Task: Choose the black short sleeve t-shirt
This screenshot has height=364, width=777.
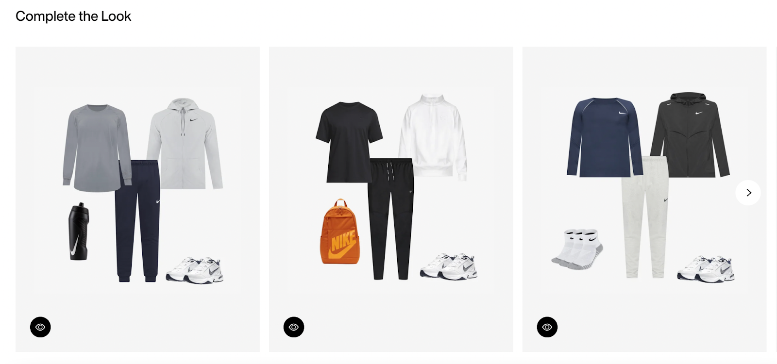Action: 349,142
